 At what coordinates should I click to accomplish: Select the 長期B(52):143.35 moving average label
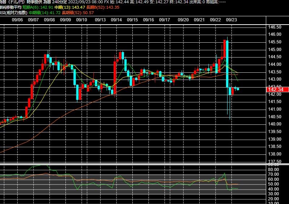coord(103,7)
